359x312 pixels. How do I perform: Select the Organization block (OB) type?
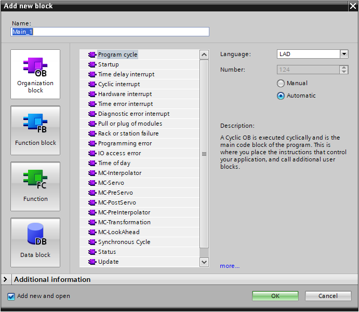tap(35, 74)
